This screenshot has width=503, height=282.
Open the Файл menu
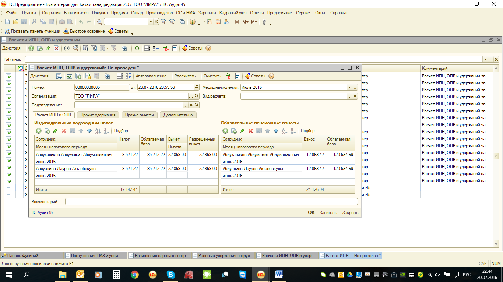pyautogui.click(x=11, y=13)
